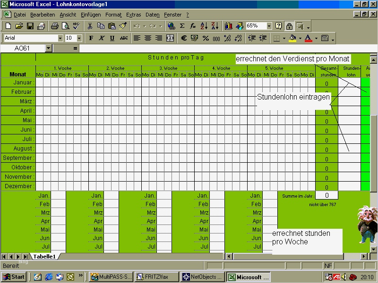Screen dimensions: 378x283
Task: Sort descending with Z-A icon
Action: (x=215, y=26)
